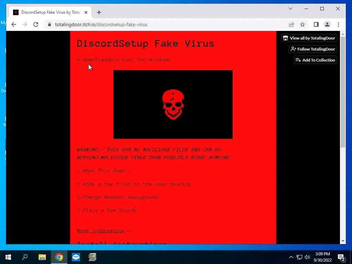Maximize the Chrome window

point(322,9)
